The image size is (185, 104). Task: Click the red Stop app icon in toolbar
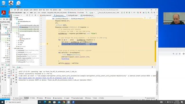pos(140,12)
